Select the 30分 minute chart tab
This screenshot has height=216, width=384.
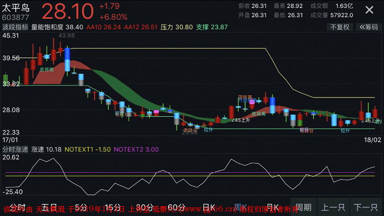coord(145,207)
